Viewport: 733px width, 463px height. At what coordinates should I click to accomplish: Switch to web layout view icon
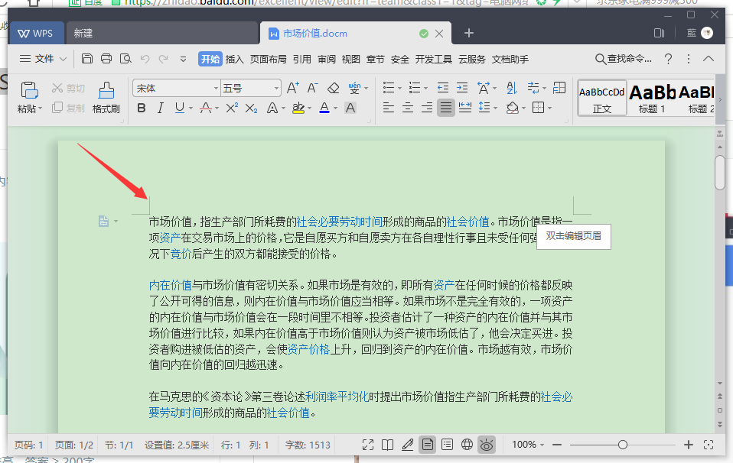click(467, 445)
